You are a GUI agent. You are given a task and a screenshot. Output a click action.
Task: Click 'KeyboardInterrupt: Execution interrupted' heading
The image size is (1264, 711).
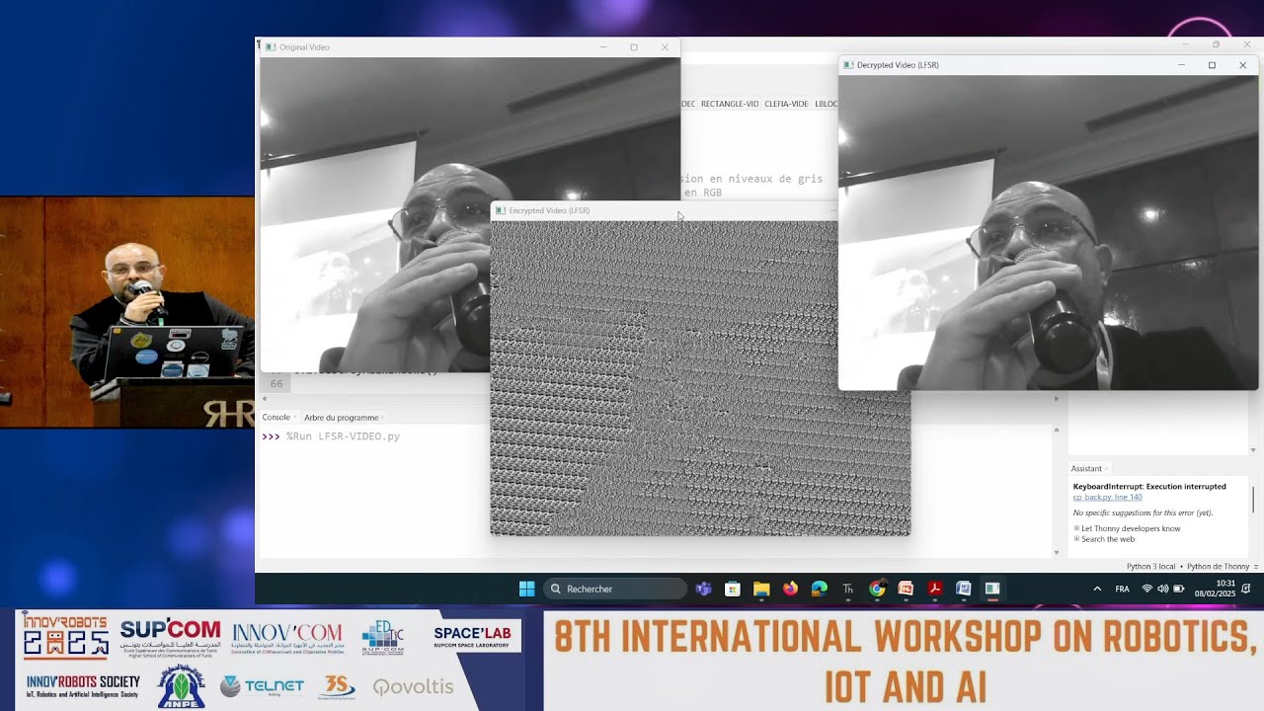(x=1149, y=487)
